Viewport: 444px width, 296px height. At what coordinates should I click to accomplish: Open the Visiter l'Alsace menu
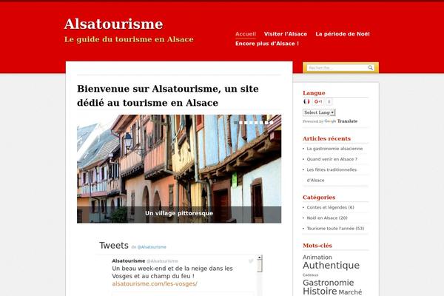coord(286,34)
